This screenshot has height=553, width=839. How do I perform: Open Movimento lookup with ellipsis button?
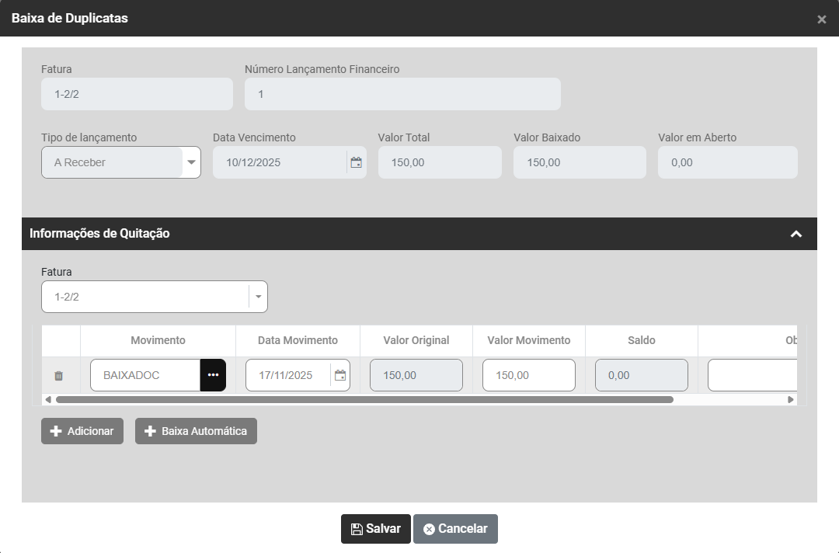213,375
